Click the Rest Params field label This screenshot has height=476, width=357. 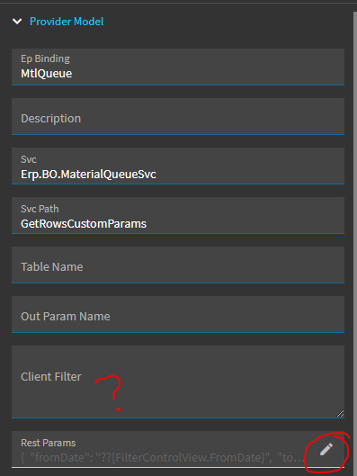tap(49, 443)
